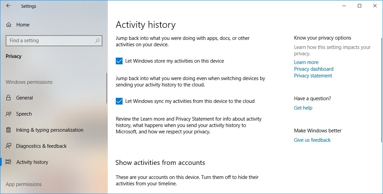
Task: Select the Activity history icon
Action: click(8, 162)
